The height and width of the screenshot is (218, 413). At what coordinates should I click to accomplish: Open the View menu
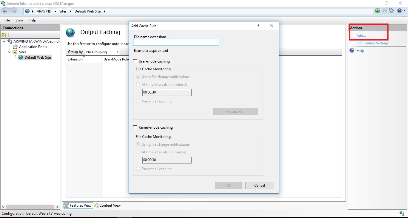(19, 20)
